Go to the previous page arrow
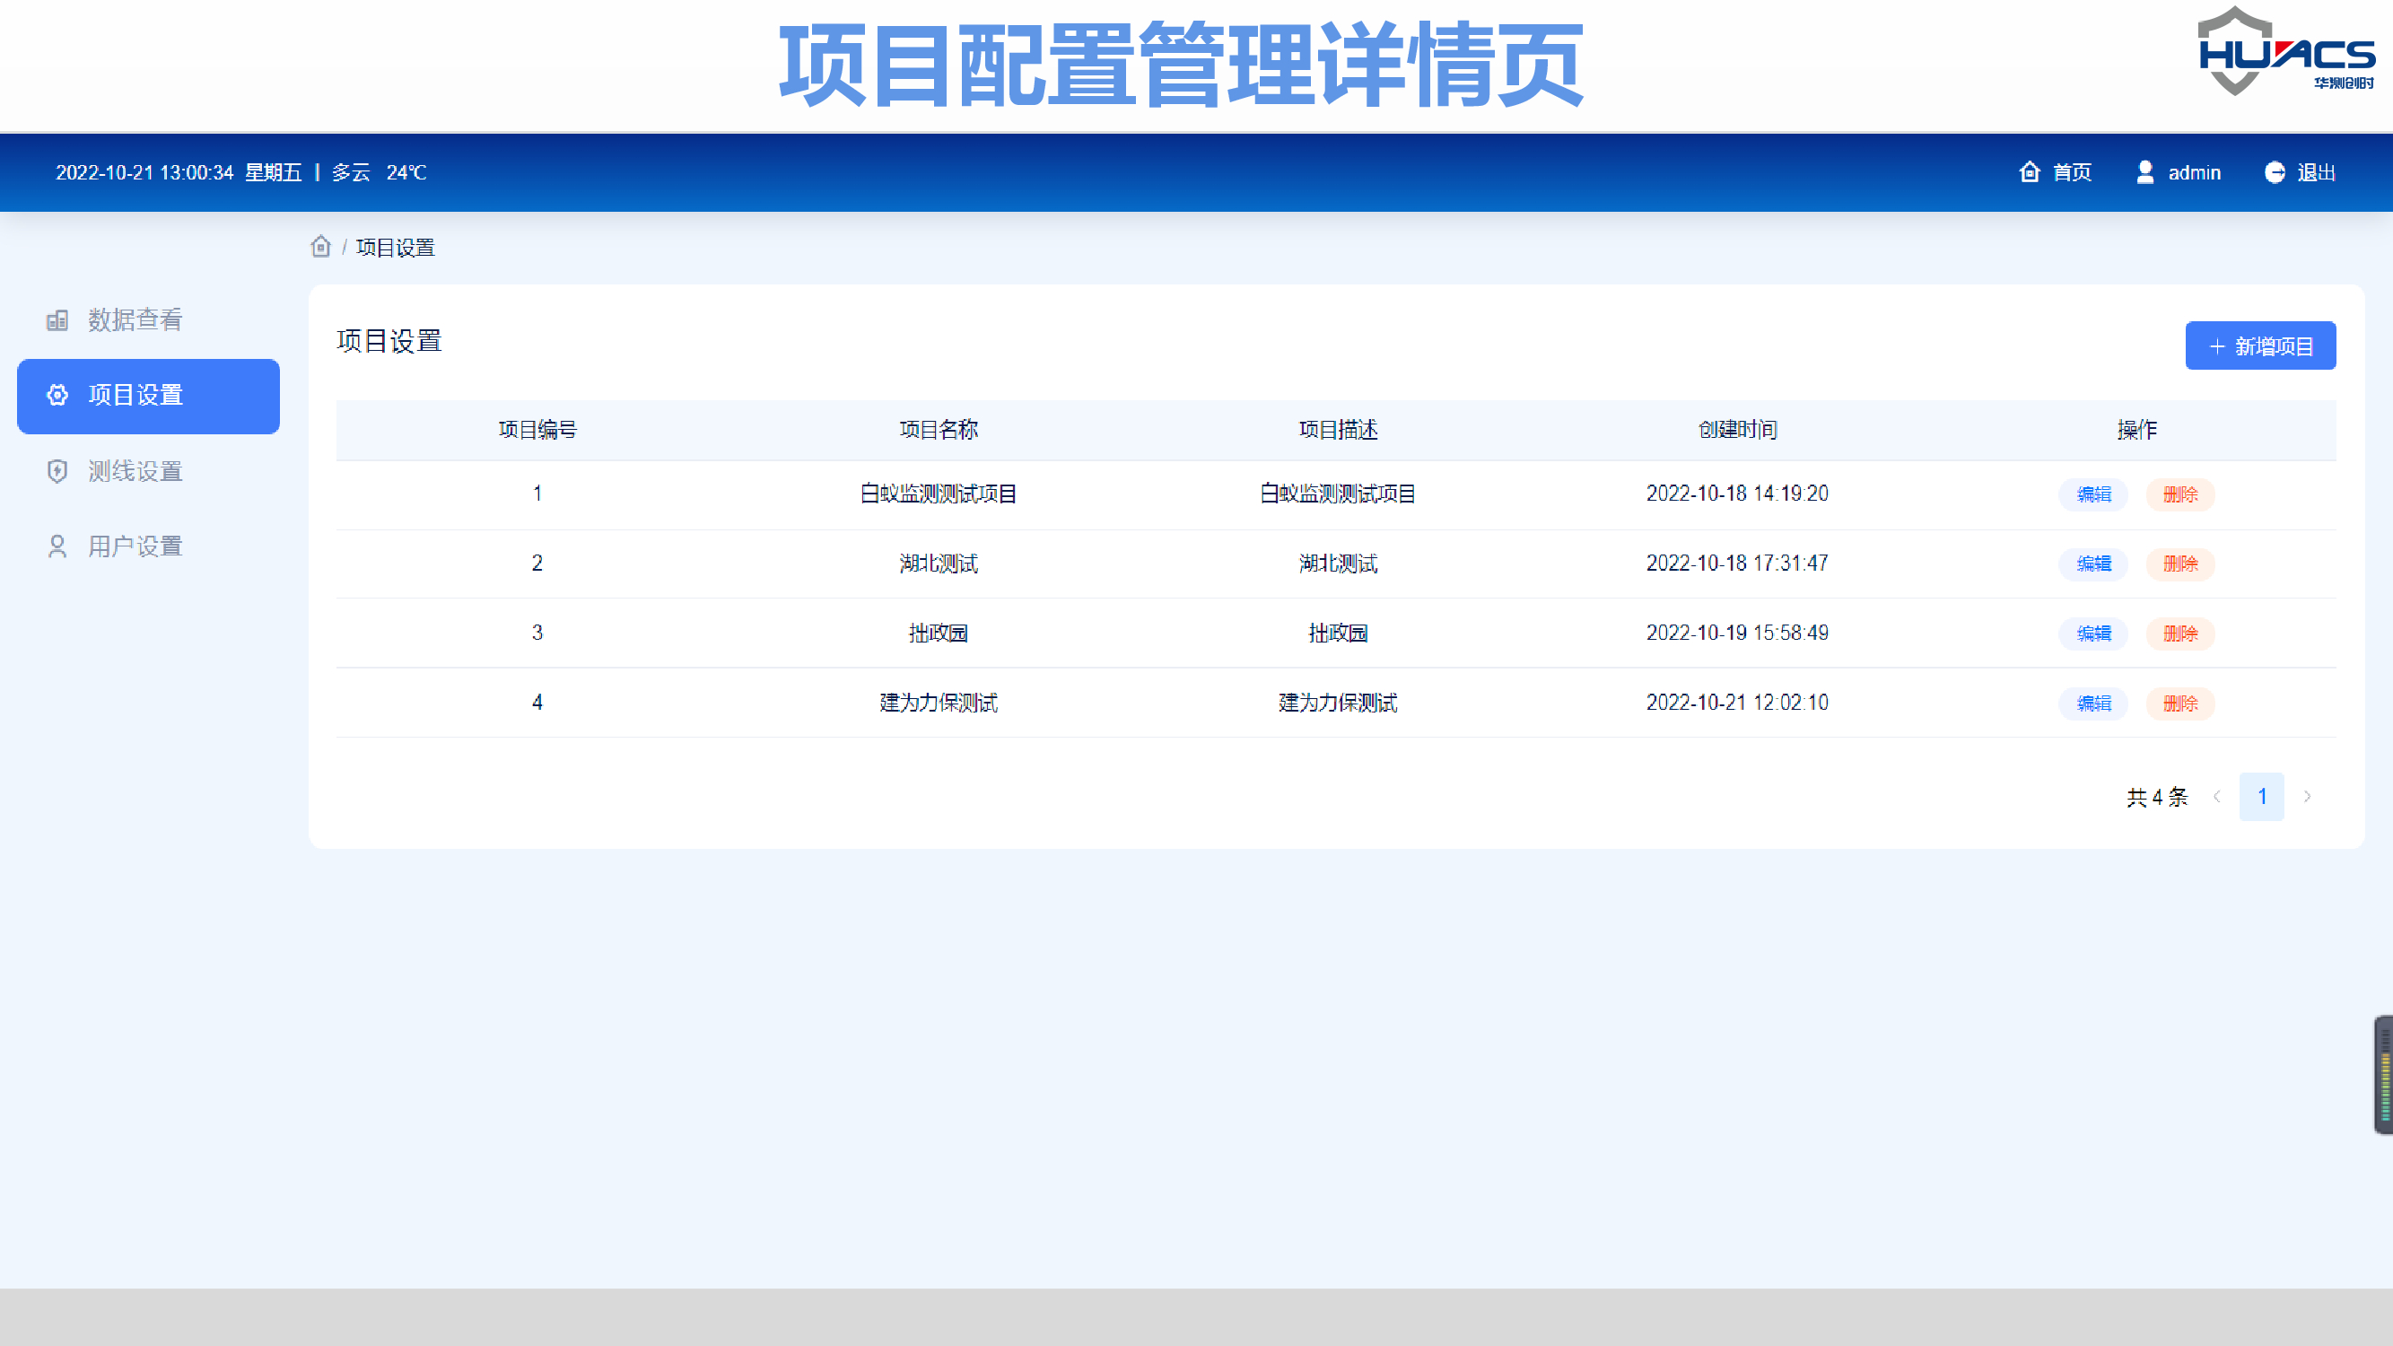Screen dimensions: 2393x1346 click(2216, 796)
